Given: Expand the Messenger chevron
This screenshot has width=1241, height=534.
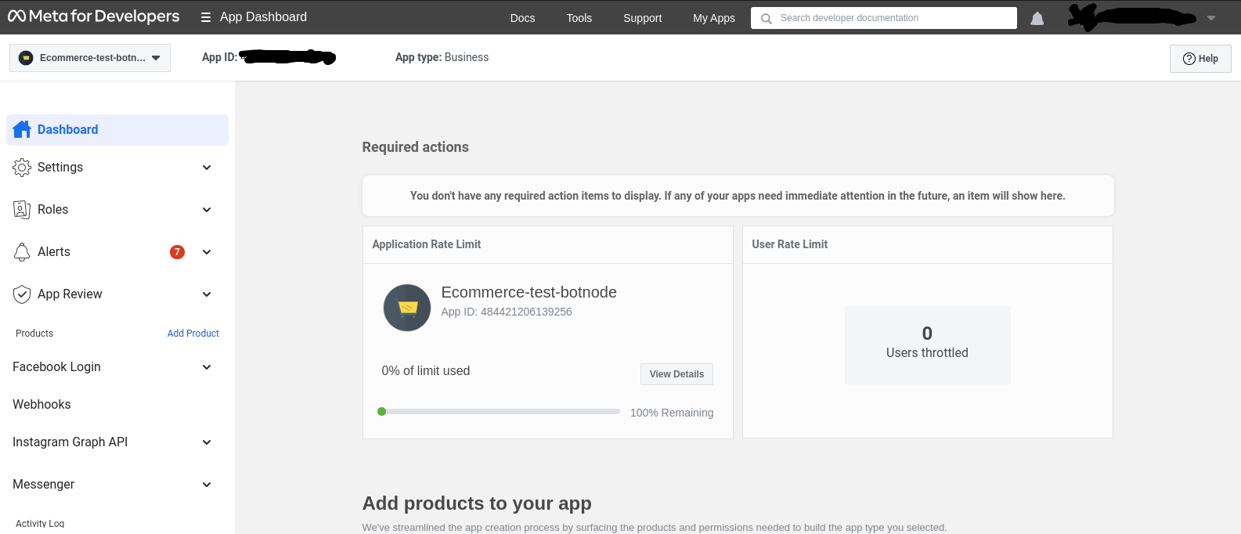Looking at the screenshot, I should tap(207, 484).
